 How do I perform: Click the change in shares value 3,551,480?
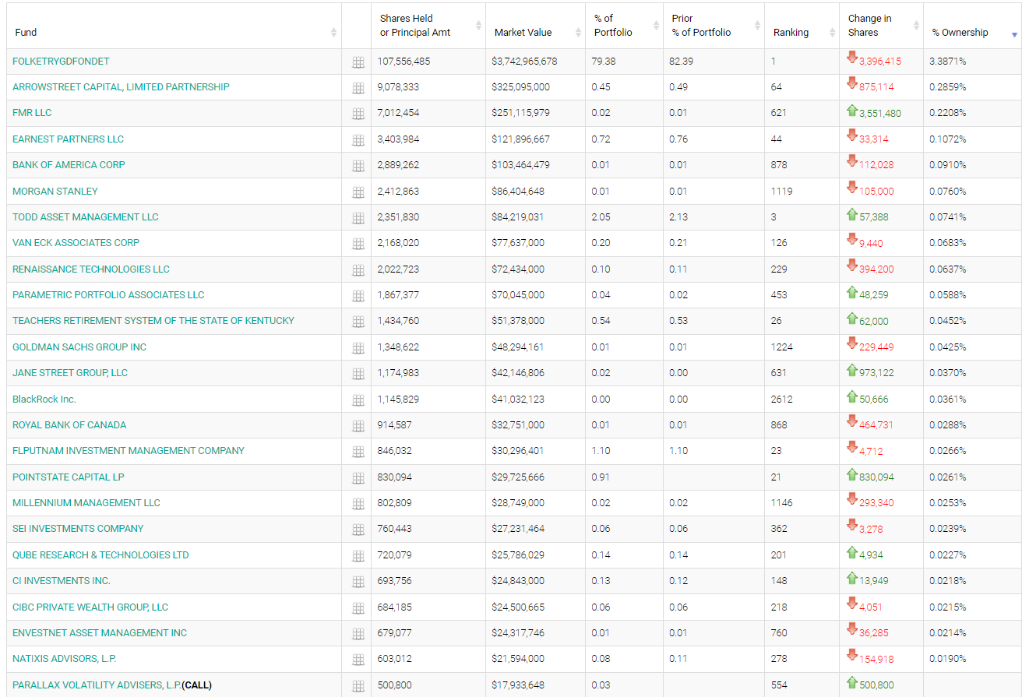pyautogui.click(x=880, y=114)
